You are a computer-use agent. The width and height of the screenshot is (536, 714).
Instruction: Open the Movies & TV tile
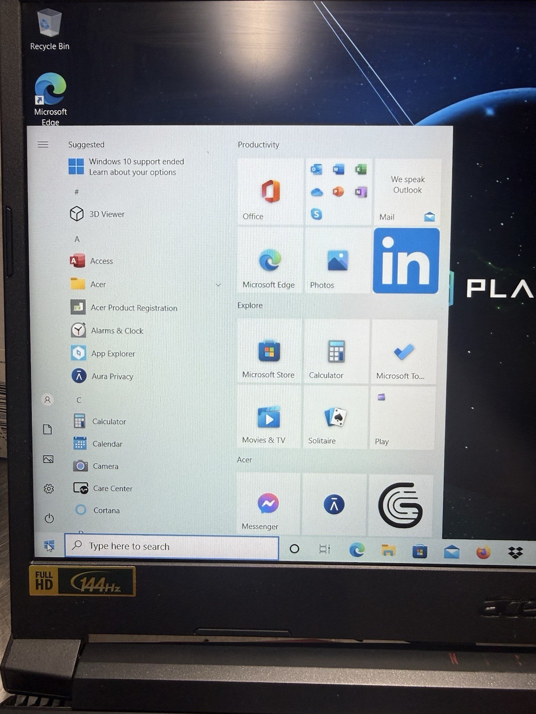tap(268, 417)
